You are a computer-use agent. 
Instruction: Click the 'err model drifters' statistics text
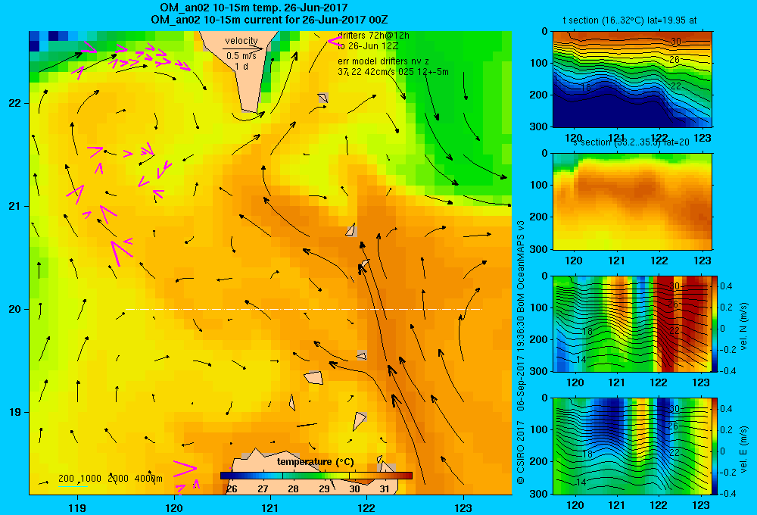point(393,67)
